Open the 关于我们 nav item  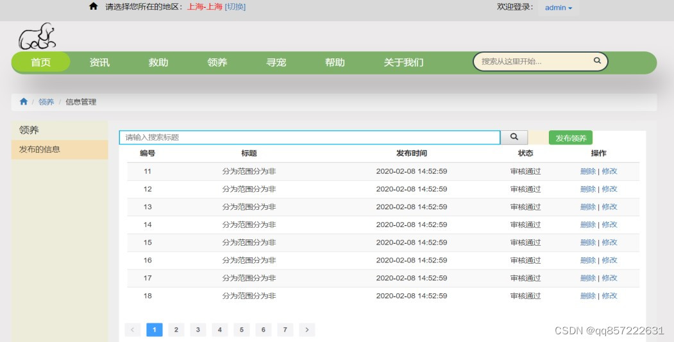click(403, 62)
